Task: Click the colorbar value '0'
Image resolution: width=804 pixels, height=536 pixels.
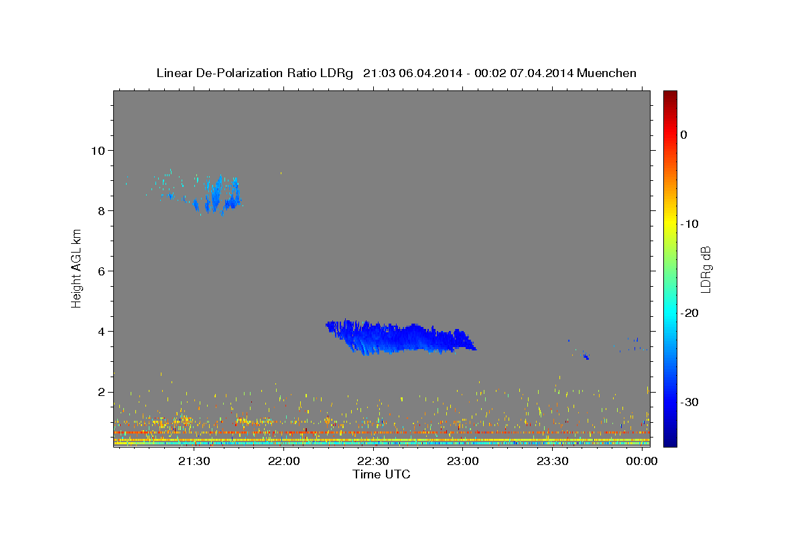Action: pyautogui.click(x=684, y=135)
